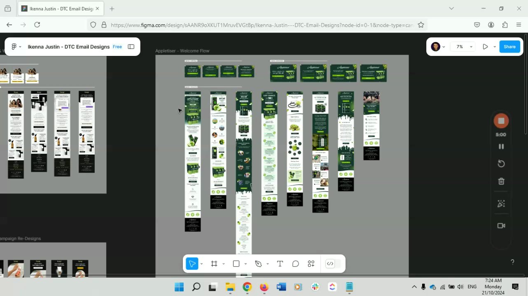This screenshot has height=296, width=528.
Task: Open Move tool options dropdown
Action: click(201, 264)
